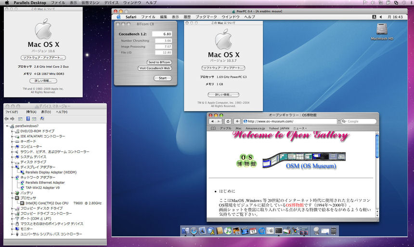Open Terminal from the dock
Screen dimensions: 414x247
pyautogui.click(x=279, y=231)
